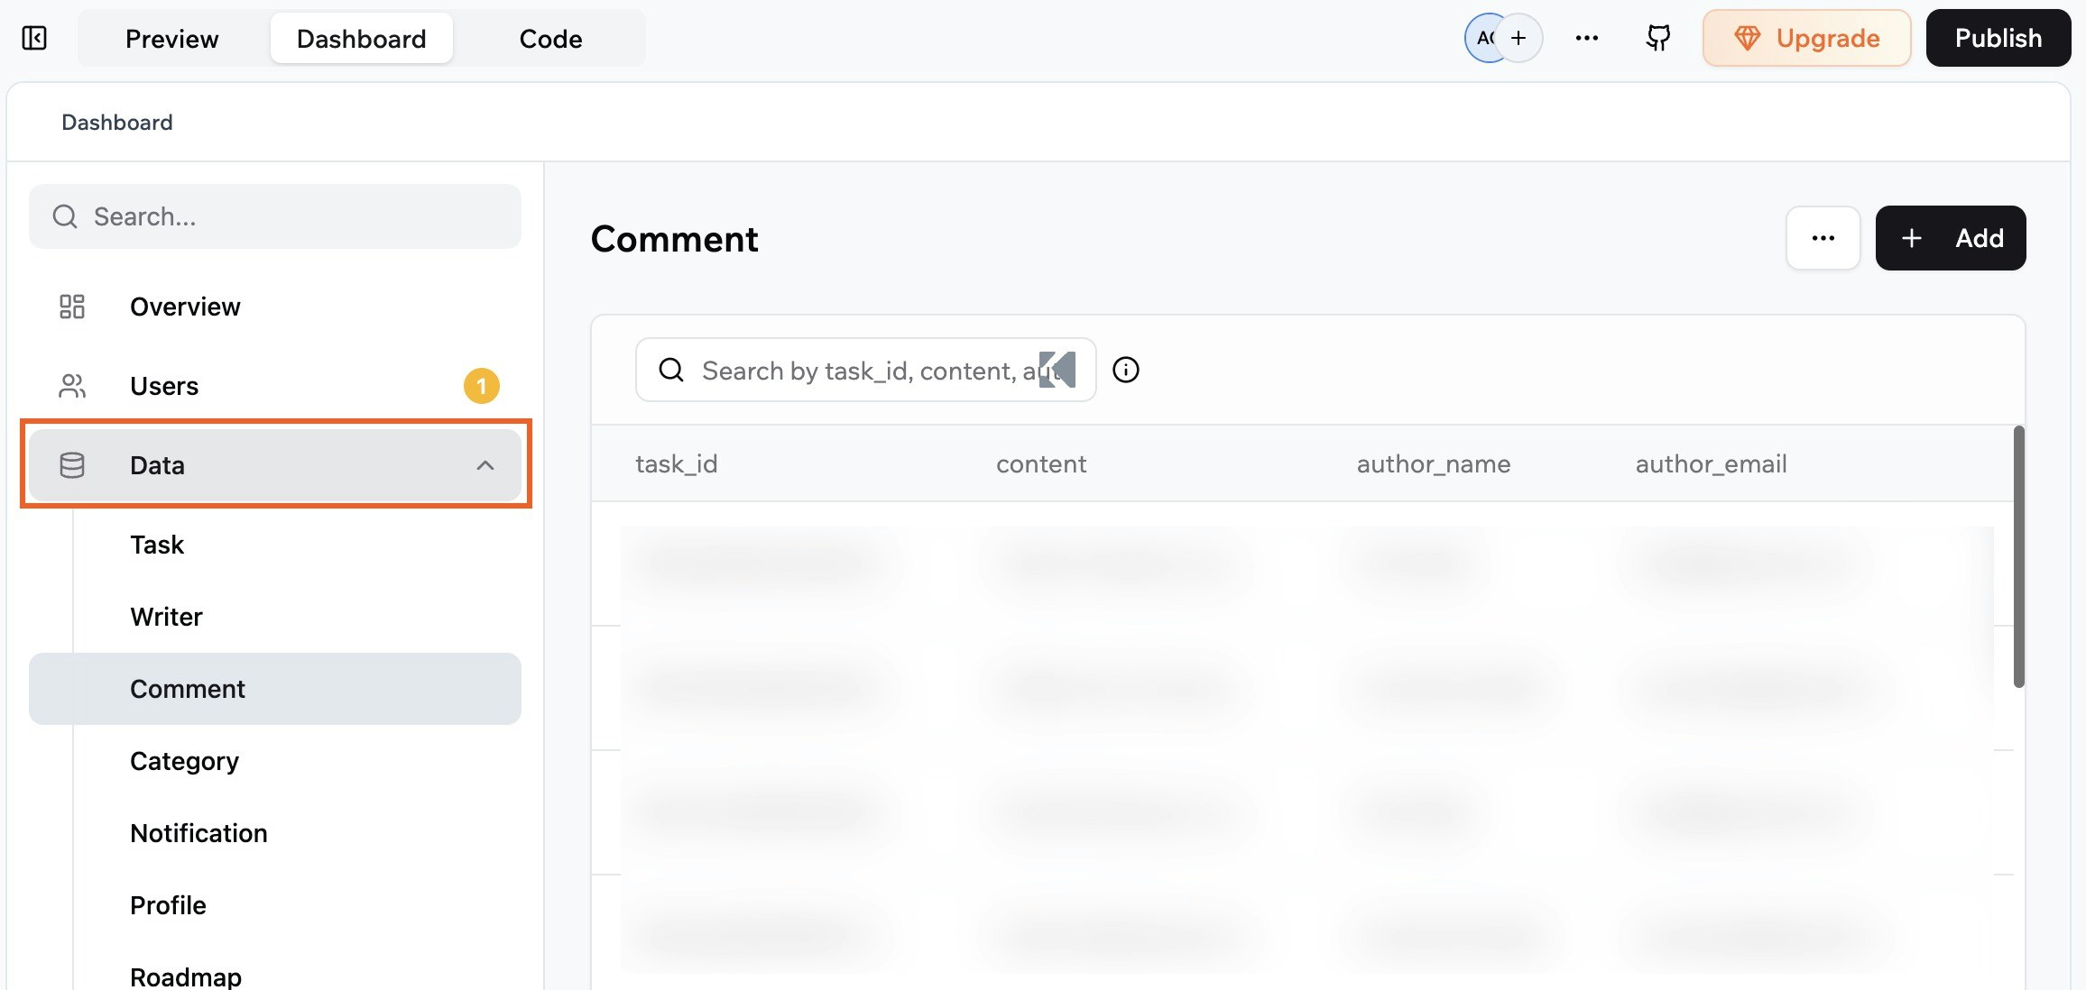Open top bar more options ellipsis
Screen dimensions: 2086x990
1586,38
